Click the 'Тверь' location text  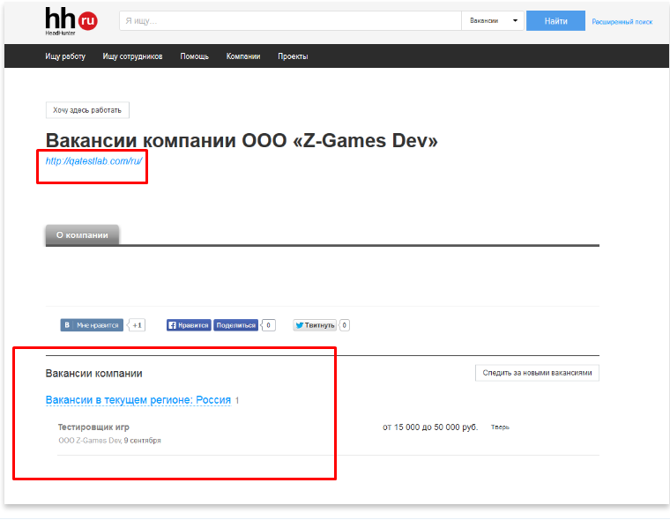(500, 427)
